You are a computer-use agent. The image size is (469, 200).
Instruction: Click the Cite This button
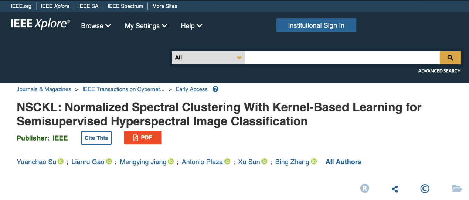(x=96, y=138)
